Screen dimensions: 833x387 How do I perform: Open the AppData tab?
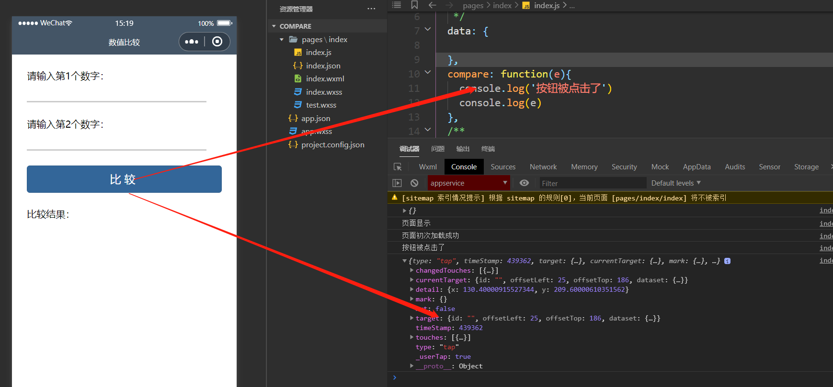(696, 167)
